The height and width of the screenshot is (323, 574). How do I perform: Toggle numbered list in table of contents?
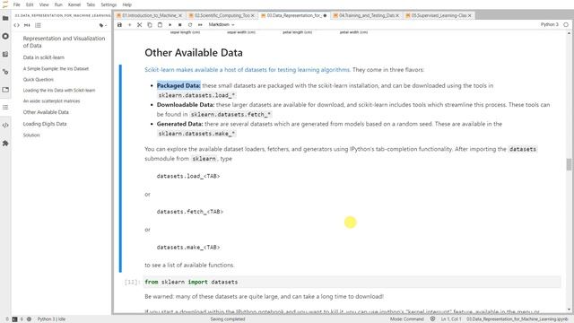coord(38,25)
